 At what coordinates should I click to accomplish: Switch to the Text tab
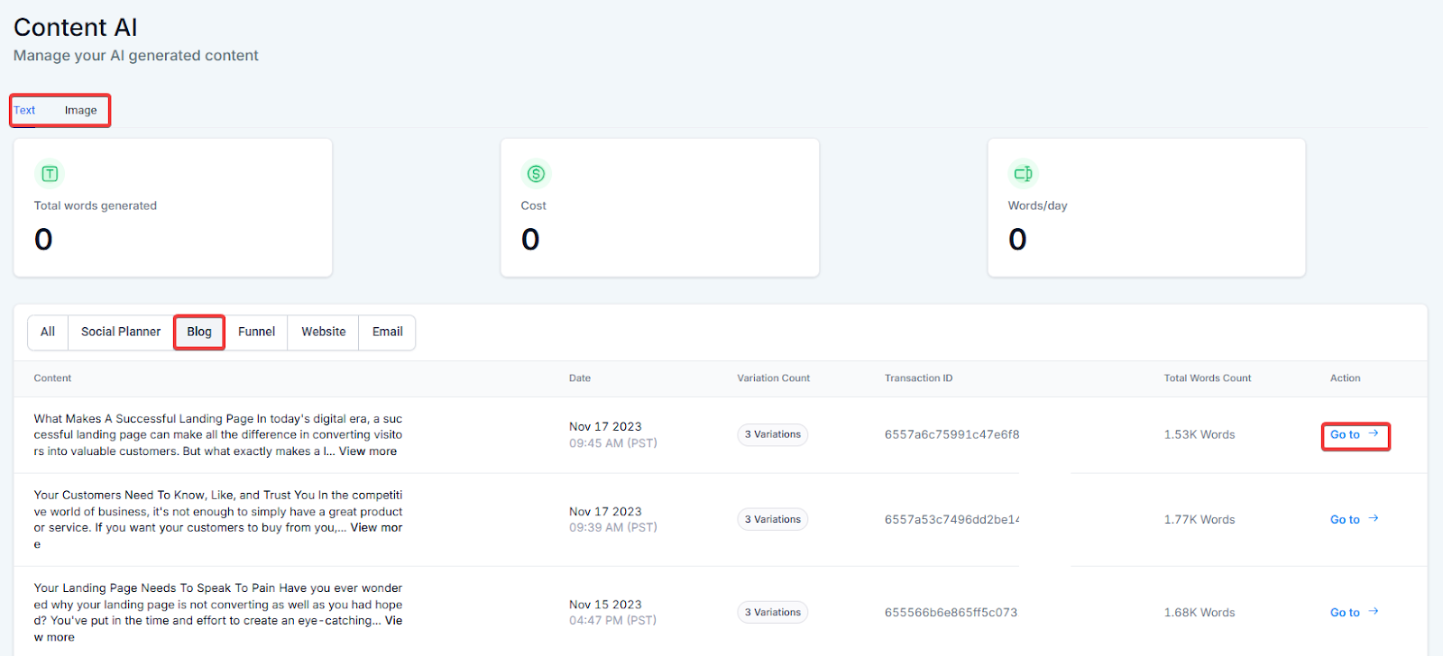point(24,110)
